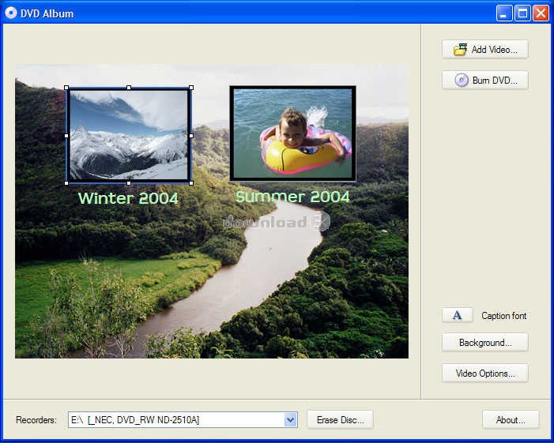Click the Add Video folder icon
Image resolution: width=554 pixels, height=443 pixels.
pos(460,50)
